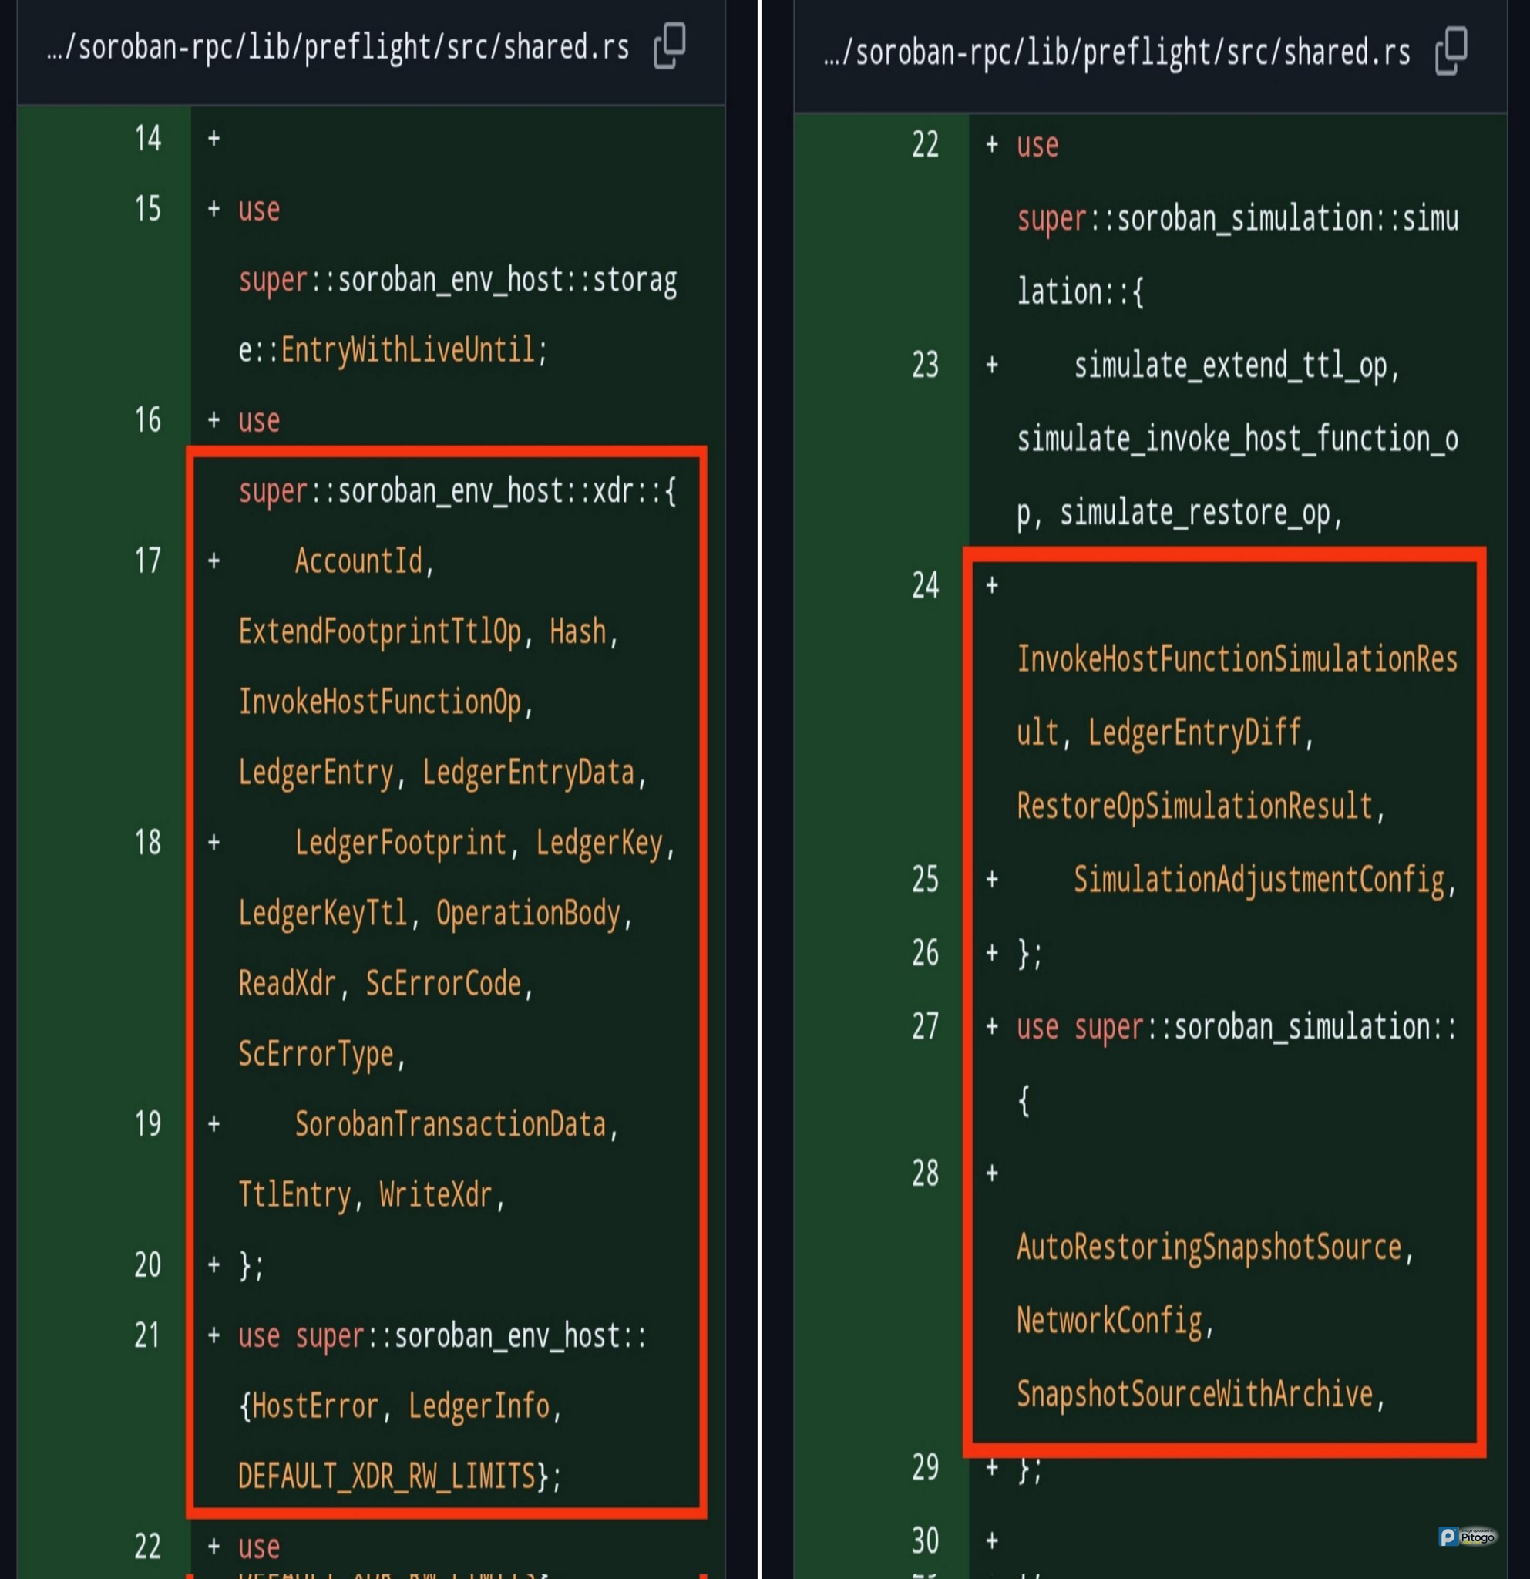This screenshot has width=1530, height=1579.
Task: Copy file path in right diff panel
Action: 1451,52
